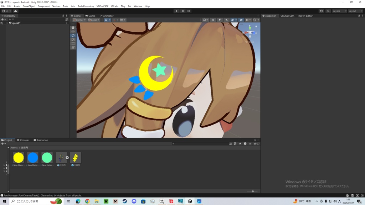The height and width of the screenshot is (205, 365).
Task: Open the VRChat SDK menu
Action: coord(102,6)
